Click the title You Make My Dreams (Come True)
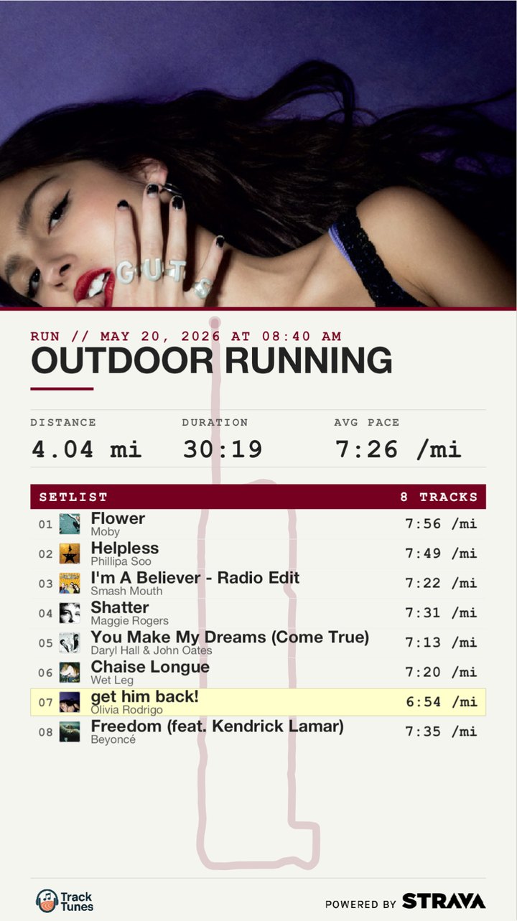The width and height of the screenshot is (517, 921). [230, 637]
